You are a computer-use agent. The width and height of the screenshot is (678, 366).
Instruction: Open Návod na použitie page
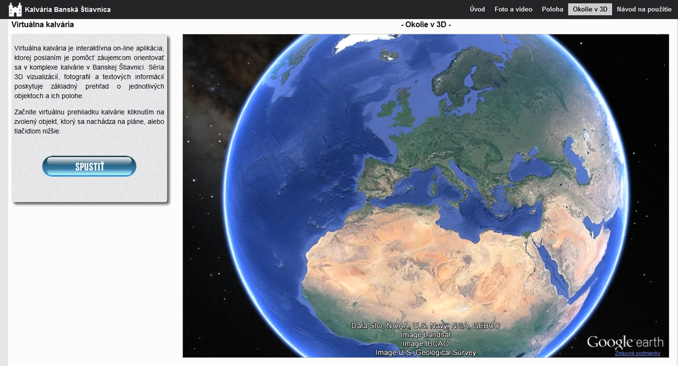coord(644,9)
